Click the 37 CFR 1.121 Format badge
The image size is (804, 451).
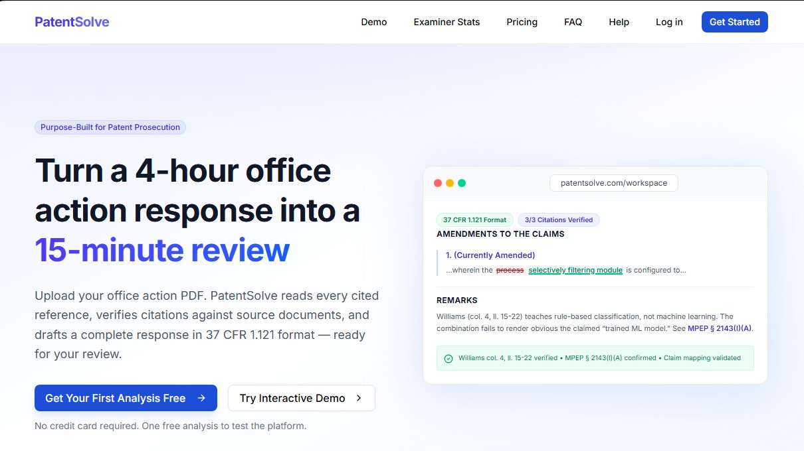(474, 220)
